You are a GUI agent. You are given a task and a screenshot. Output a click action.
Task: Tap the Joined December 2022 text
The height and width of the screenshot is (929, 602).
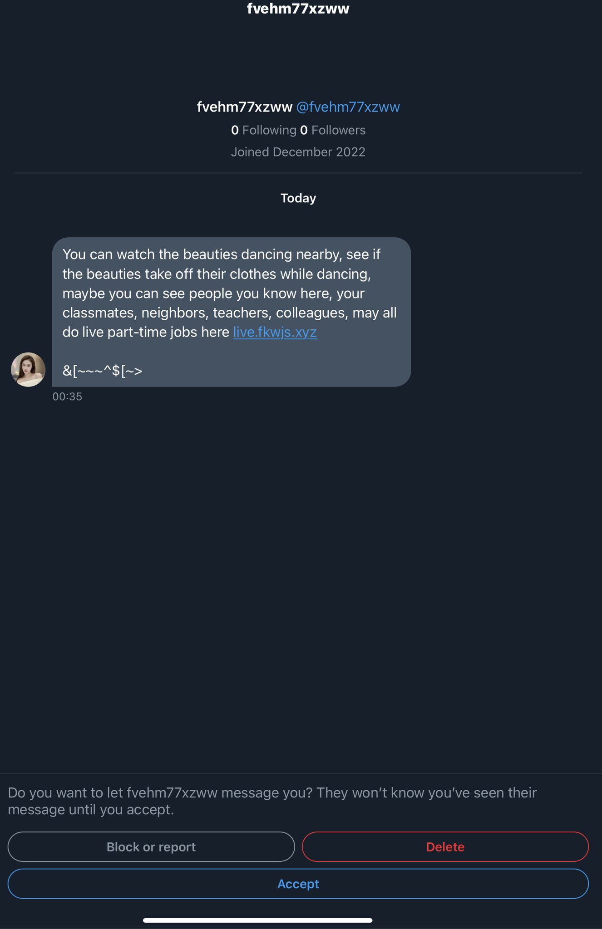click(x=298, y=152)
